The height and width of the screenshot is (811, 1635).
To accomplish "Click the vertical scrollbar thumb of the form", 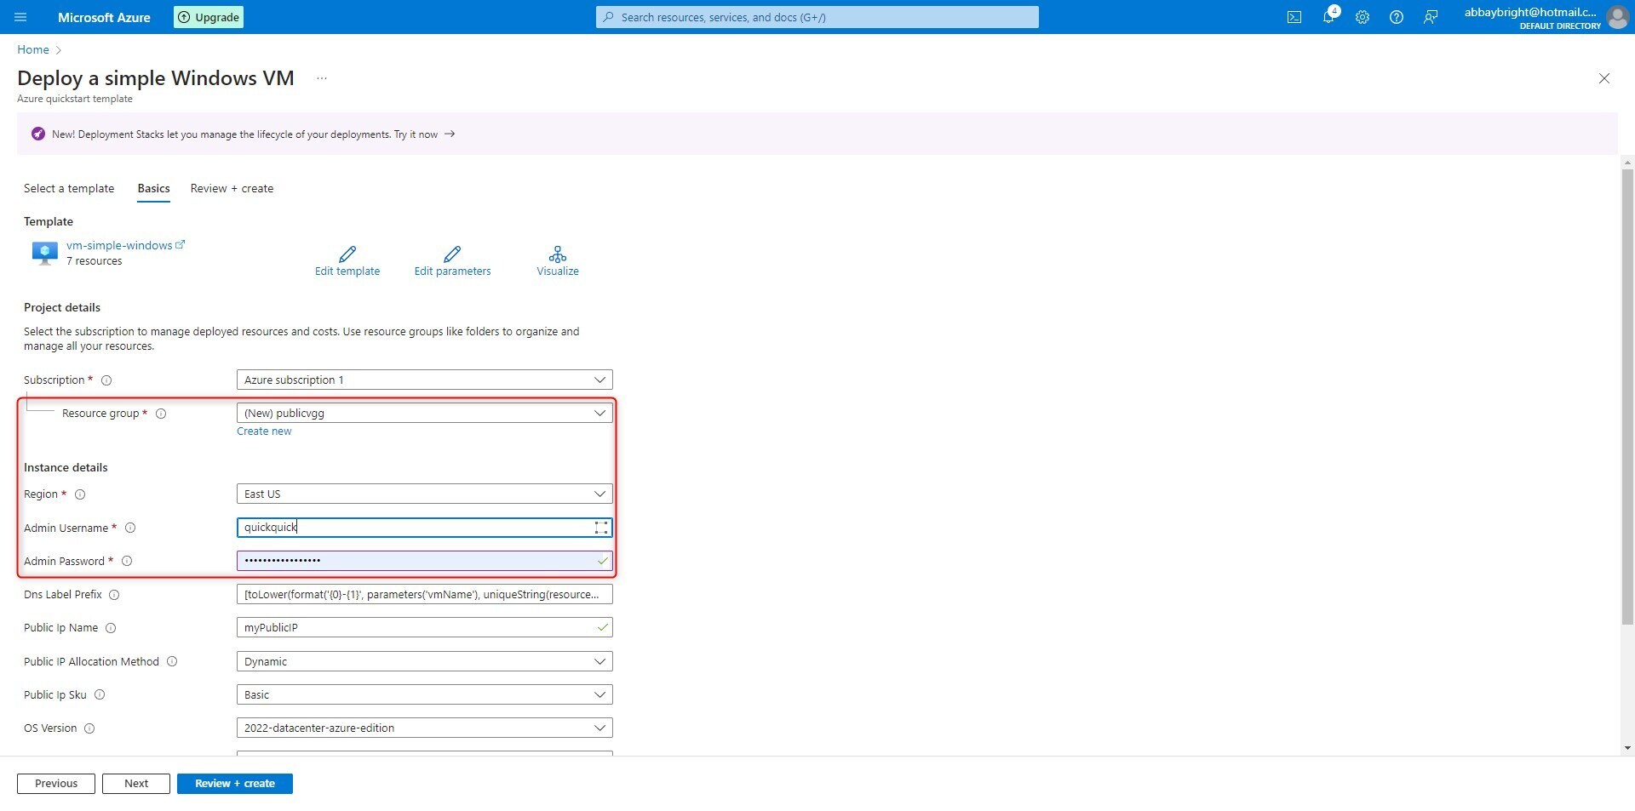I will pos(1627,396).
